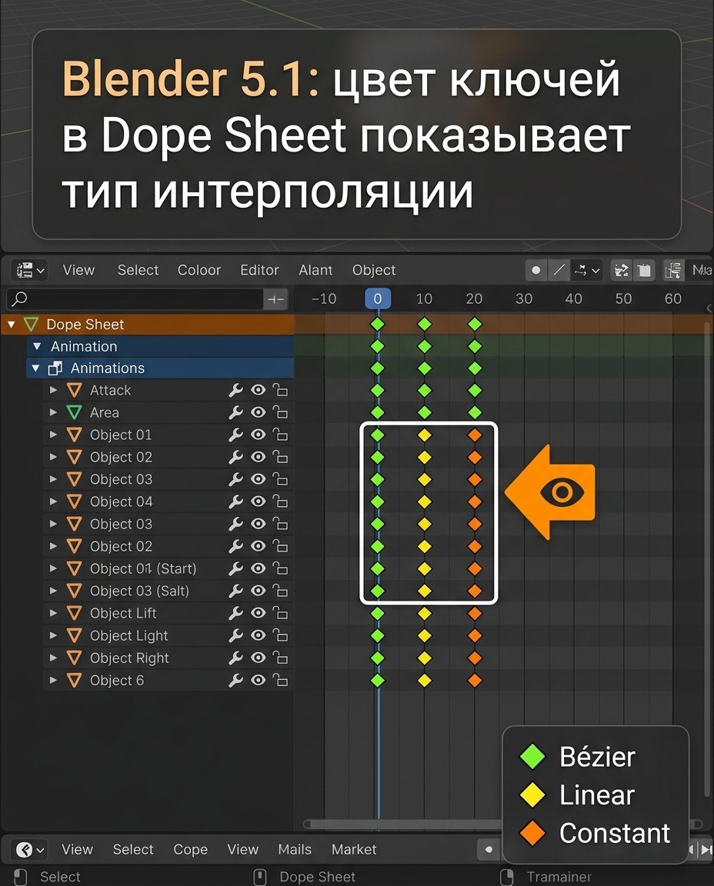Hide the Attack channel using its eye toggle
This screenshot has height=886, width=714.
tap(258, 390)
